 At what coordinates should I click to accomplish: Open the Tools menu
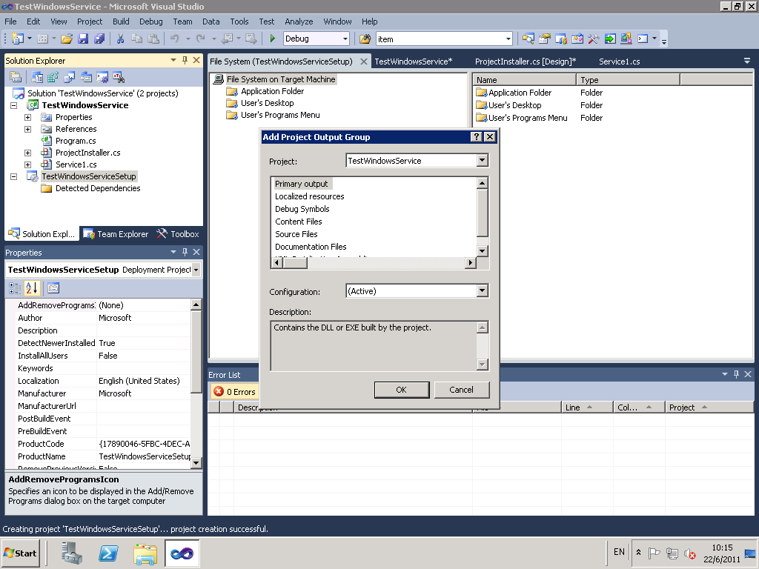[239, 21]
